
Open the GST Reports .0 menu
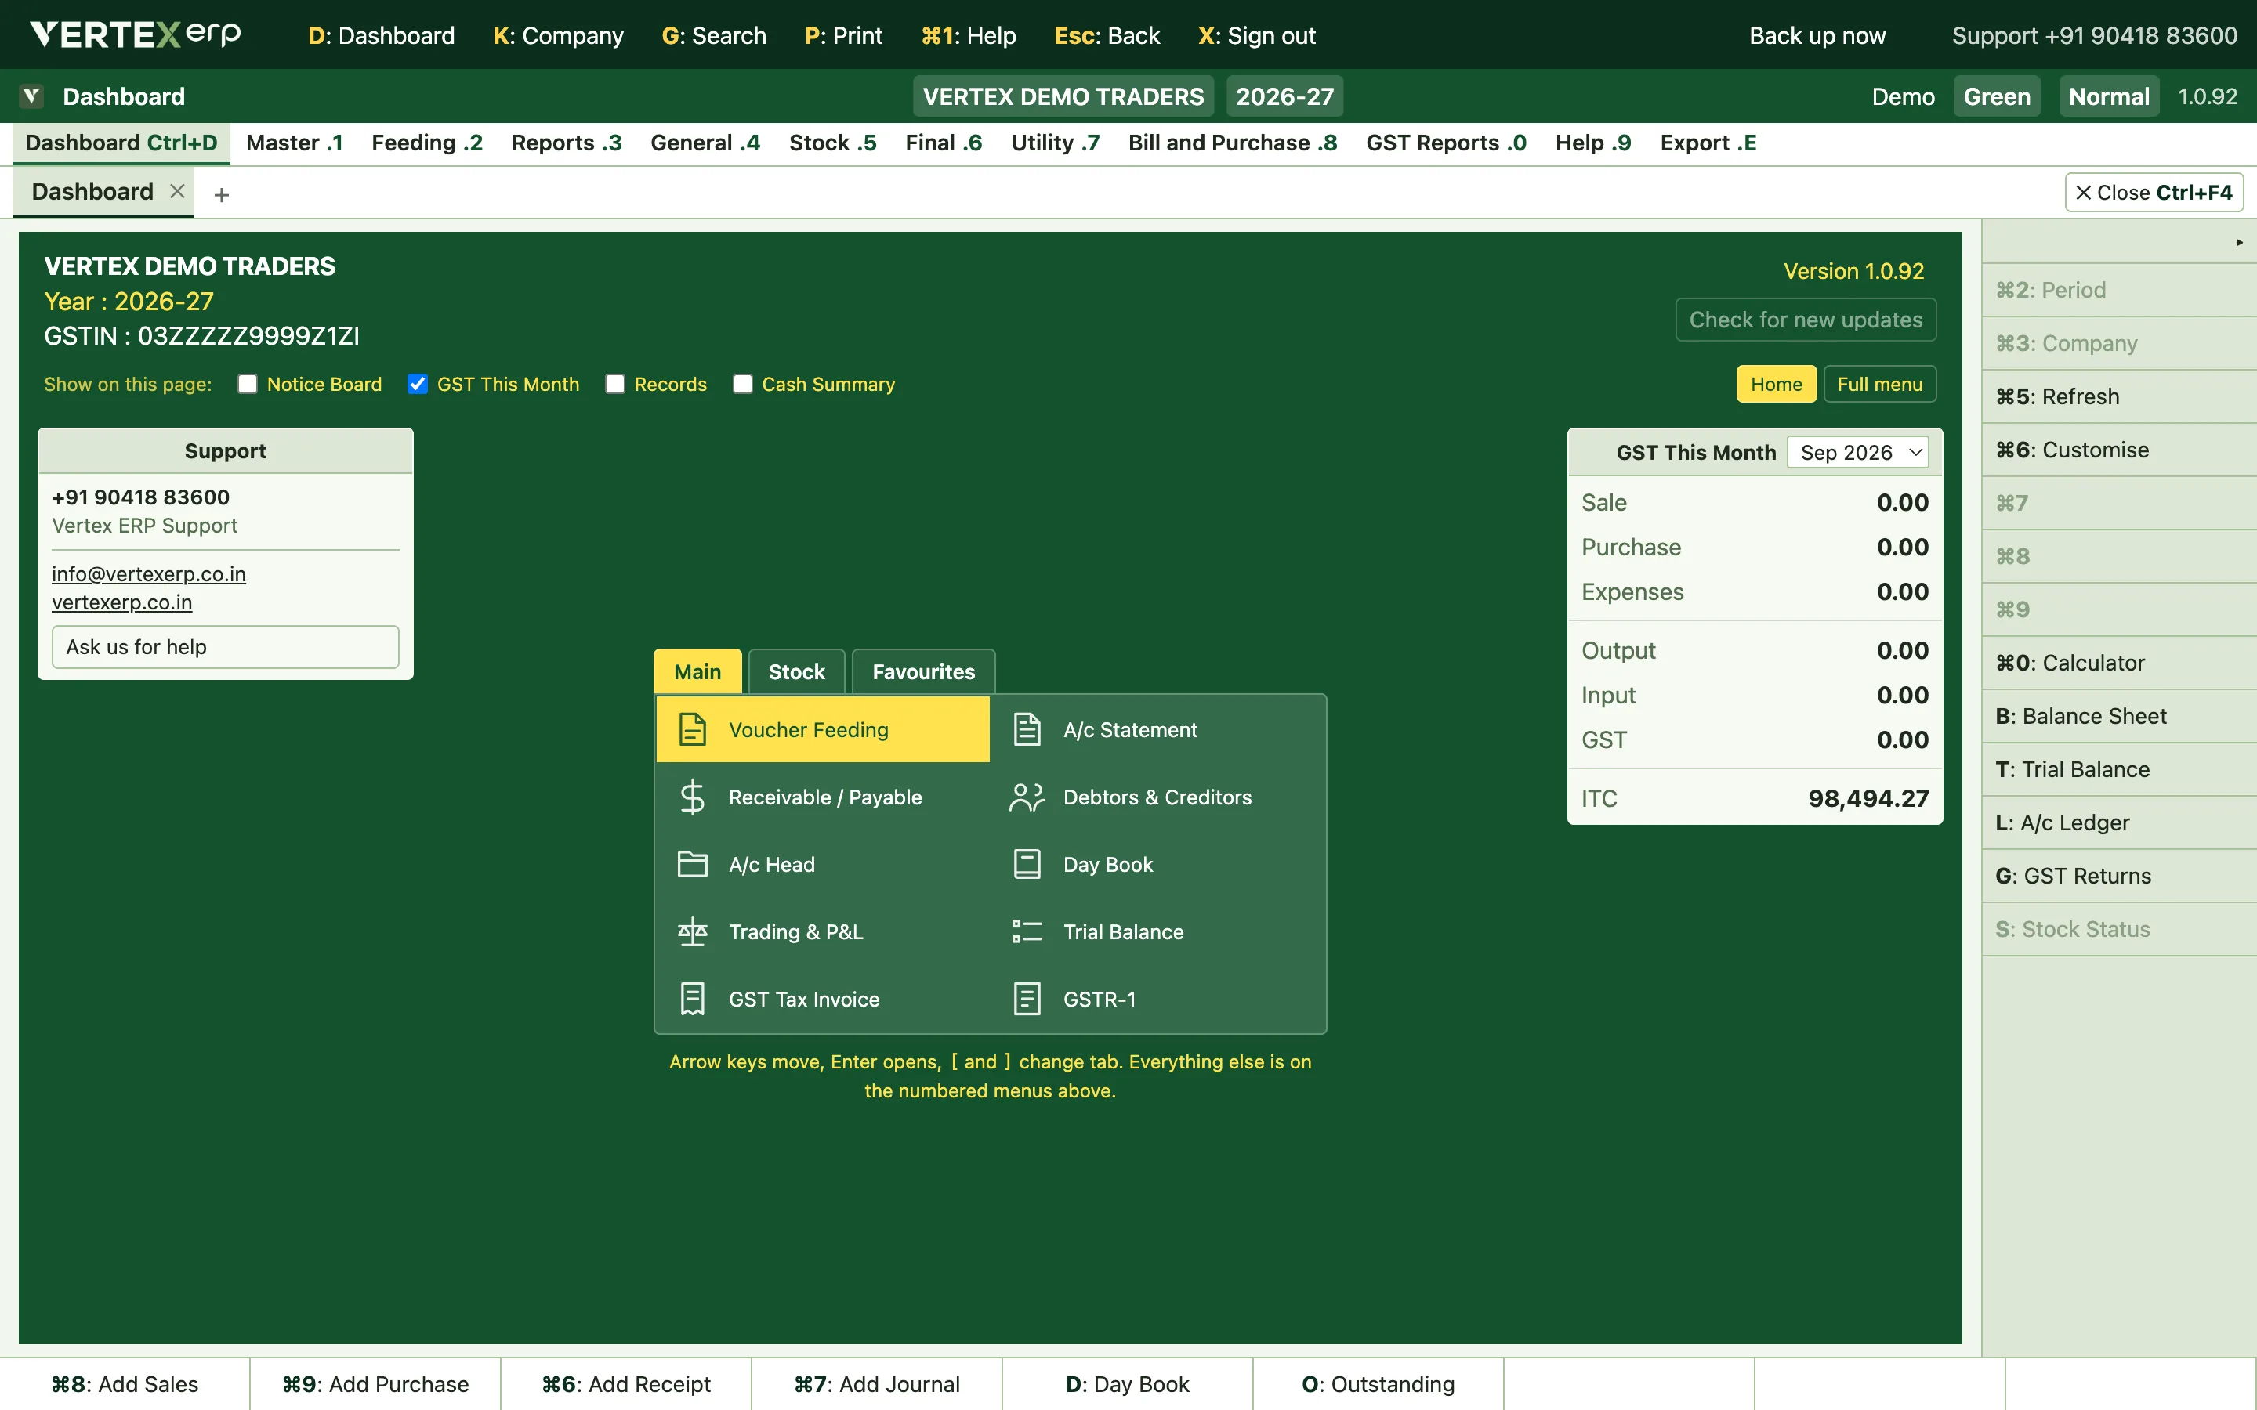1446,143
